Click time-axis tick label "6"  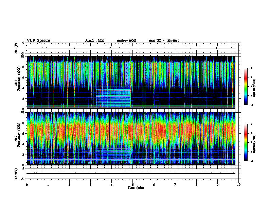click(x=154, y=185)
